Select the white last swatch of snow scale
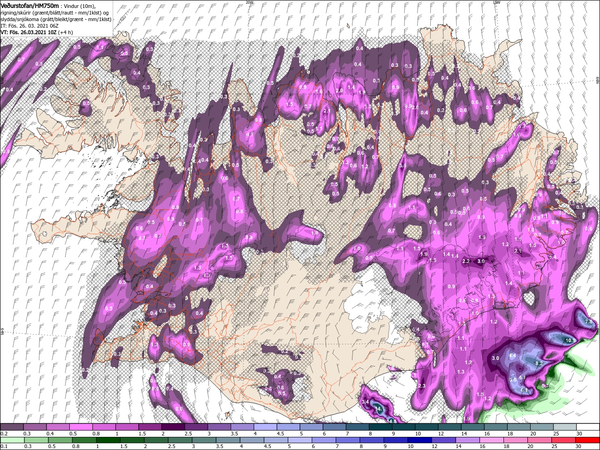This screenshot has height=450, width=600. [588, 427]
